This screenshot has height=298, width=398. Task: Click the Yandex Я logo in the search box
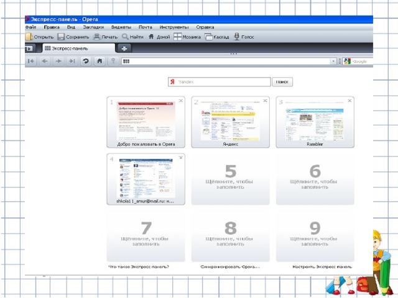pyautogui.click(x=173, y=82)
